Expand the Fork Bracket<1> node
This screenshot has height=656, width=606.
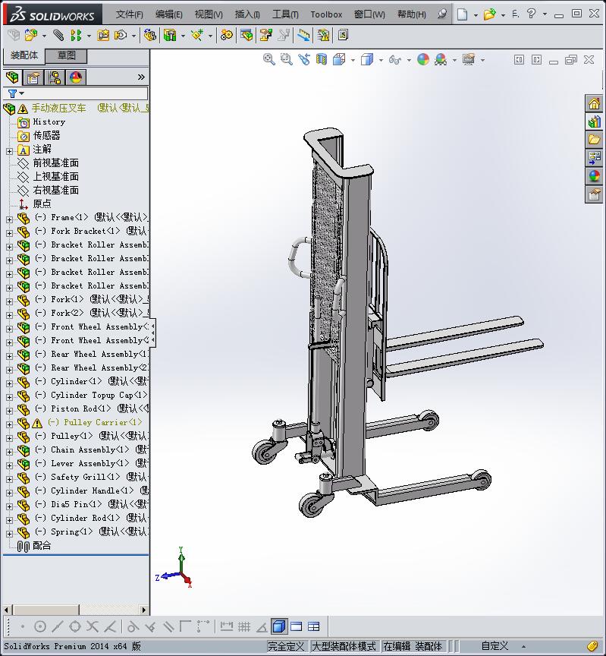(9, 233)
